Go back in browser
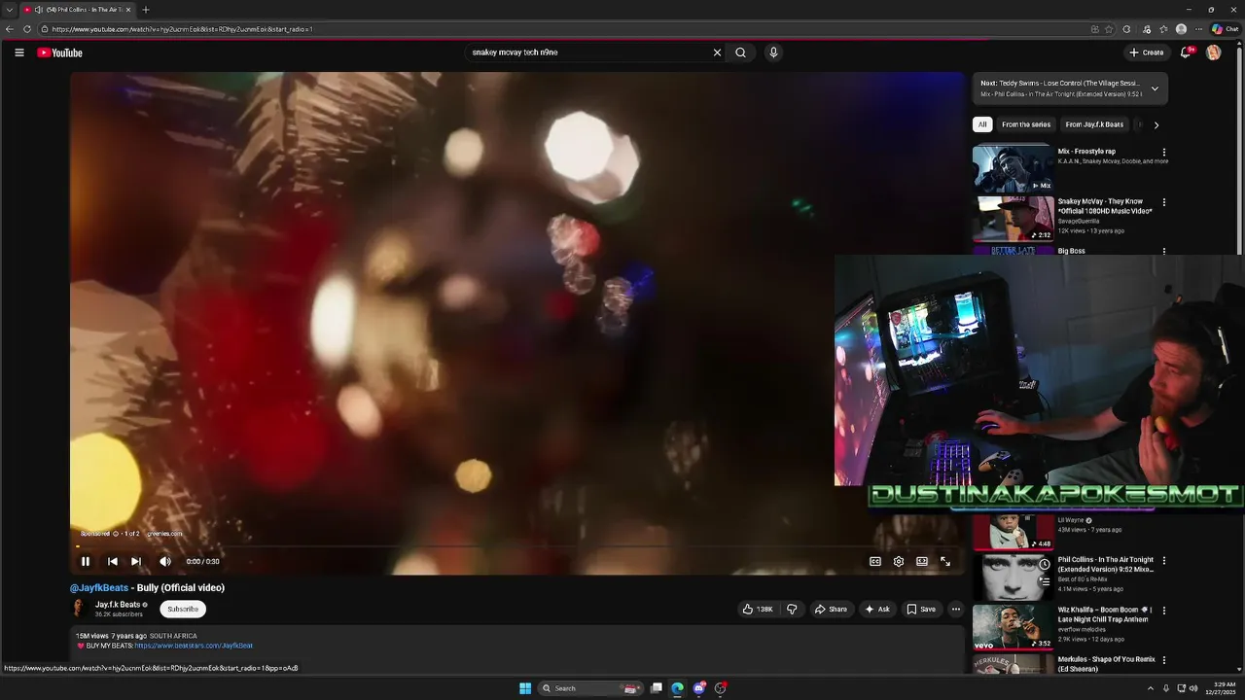Screen dimensions: 1245x700 click(x=10, y=29)
